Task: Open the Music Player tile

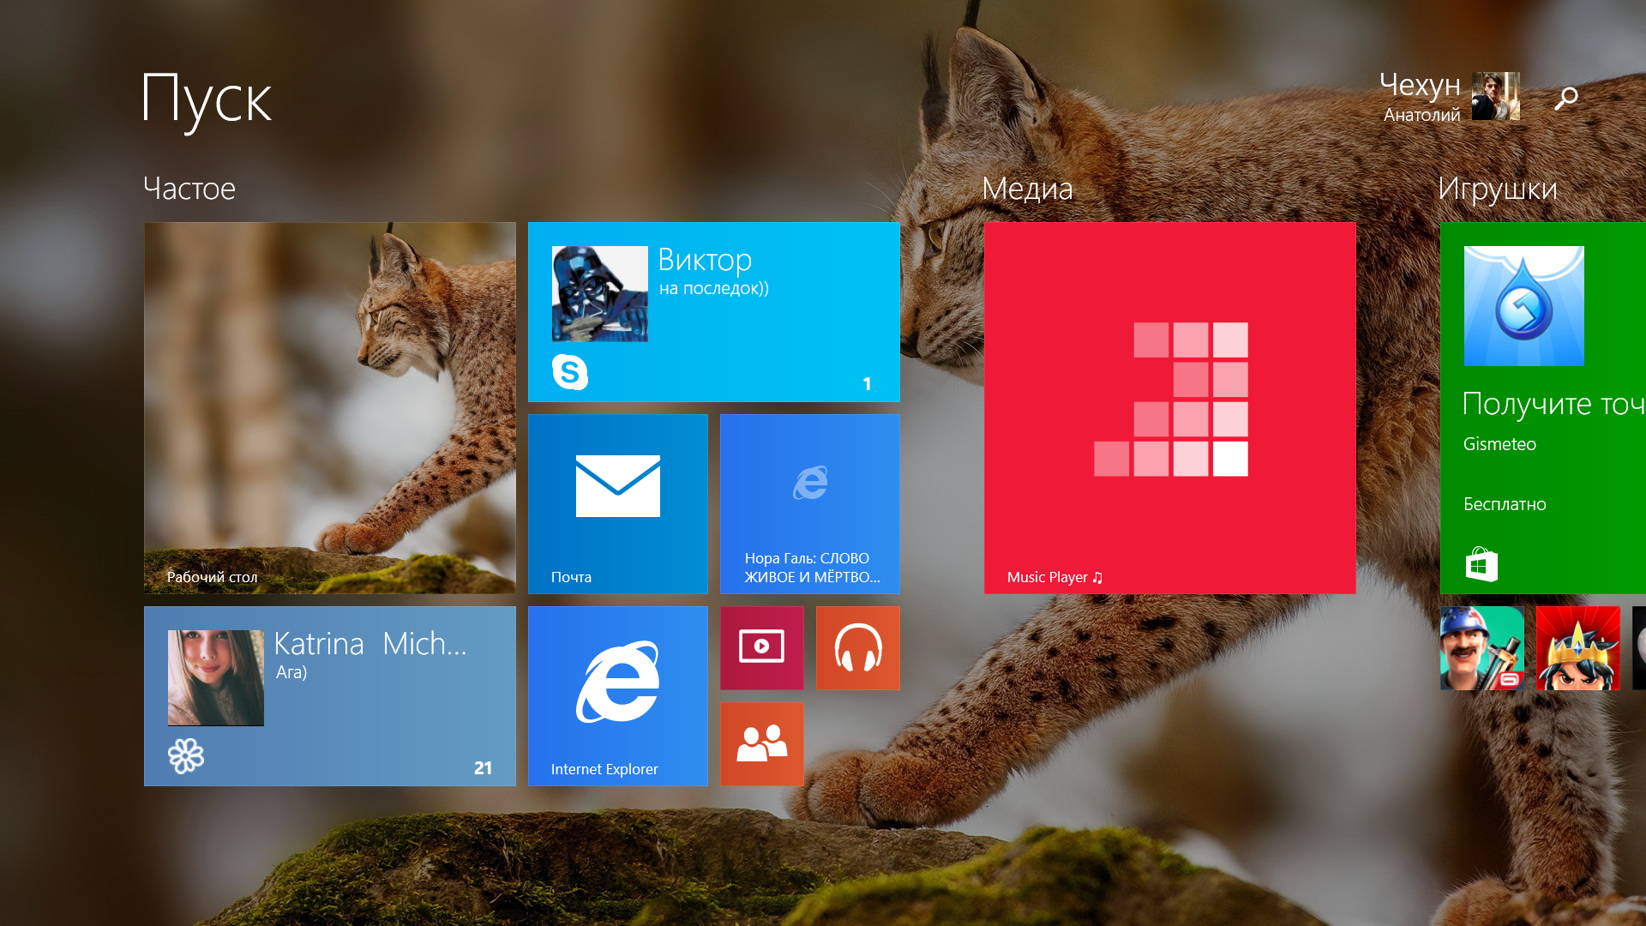Action: coord(1169,408)
